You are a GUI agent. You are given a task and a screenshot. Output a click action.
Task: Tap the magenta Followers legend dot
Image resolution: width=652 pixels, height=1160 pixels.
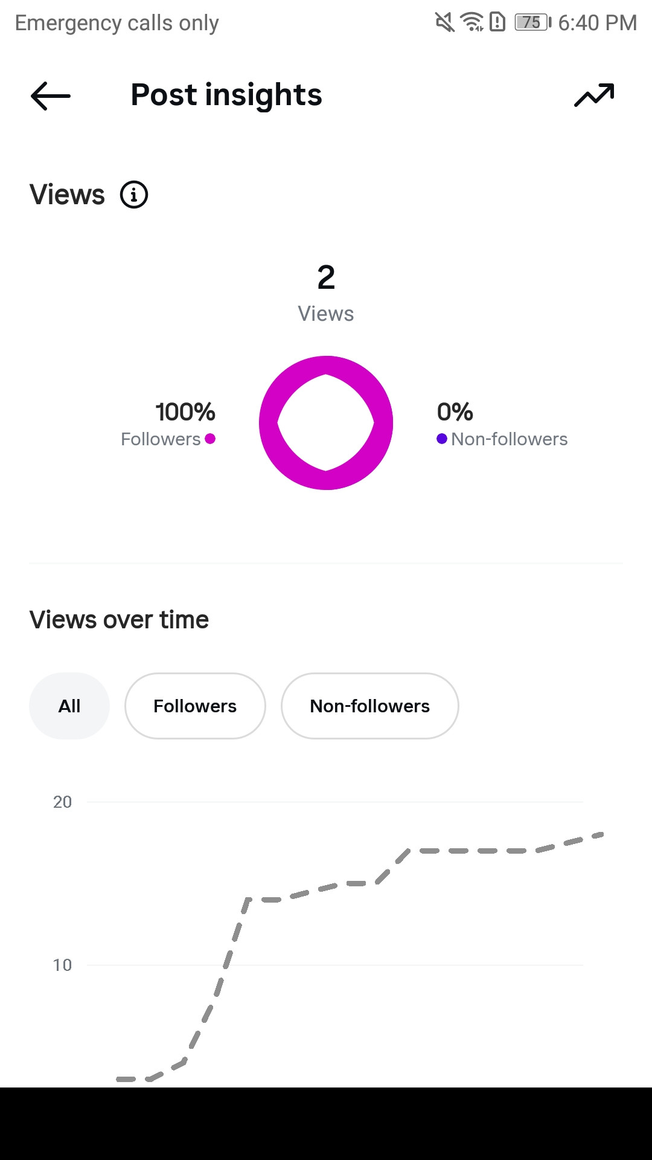(210, 439)
